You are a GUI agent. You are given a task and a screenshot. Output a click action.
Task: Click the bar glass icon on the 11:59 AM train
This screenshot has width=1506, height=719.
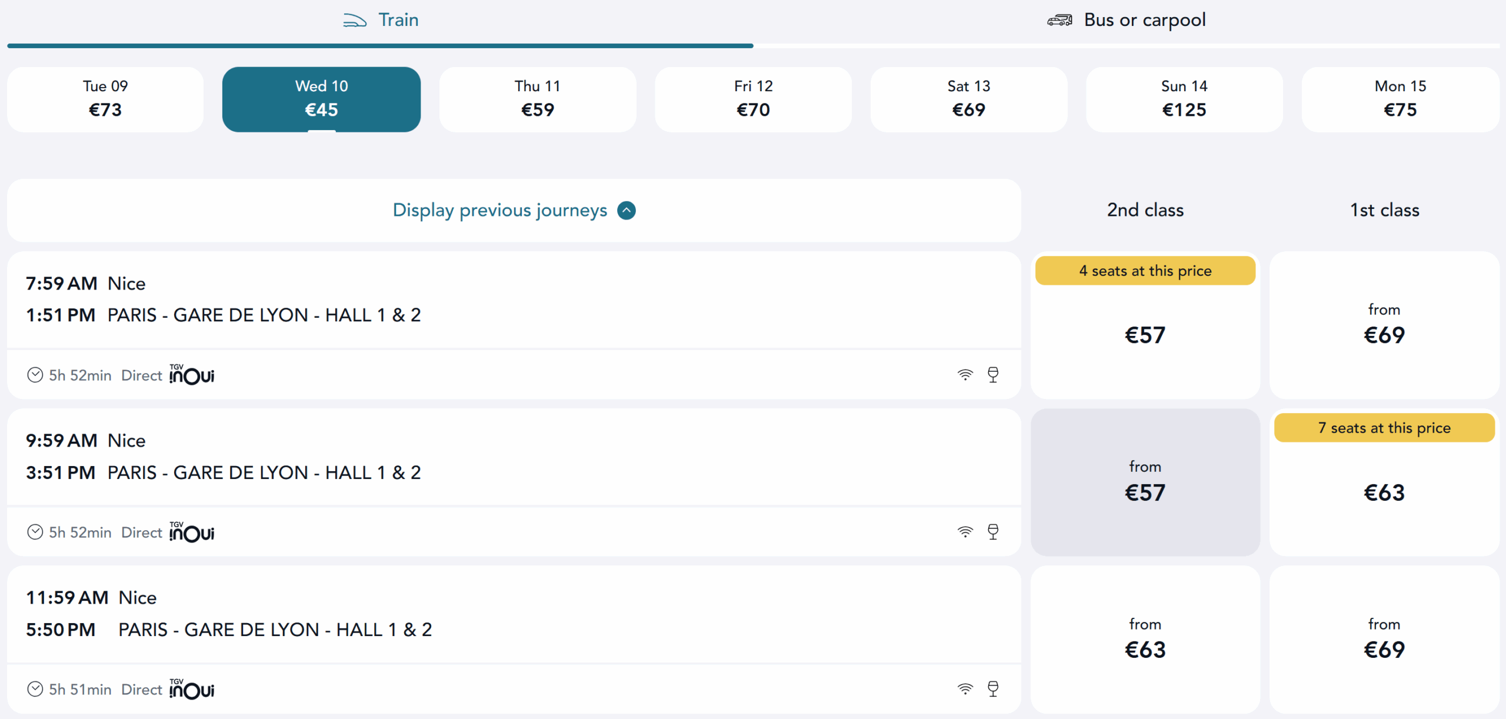click(993, 689)
